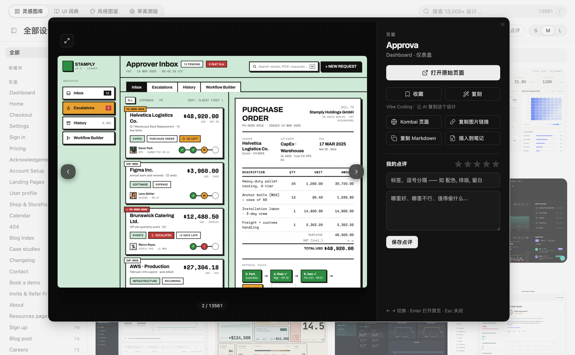Open the 收藏夹 favorites section
Screen dimensions: 575x355
point(15,68)
